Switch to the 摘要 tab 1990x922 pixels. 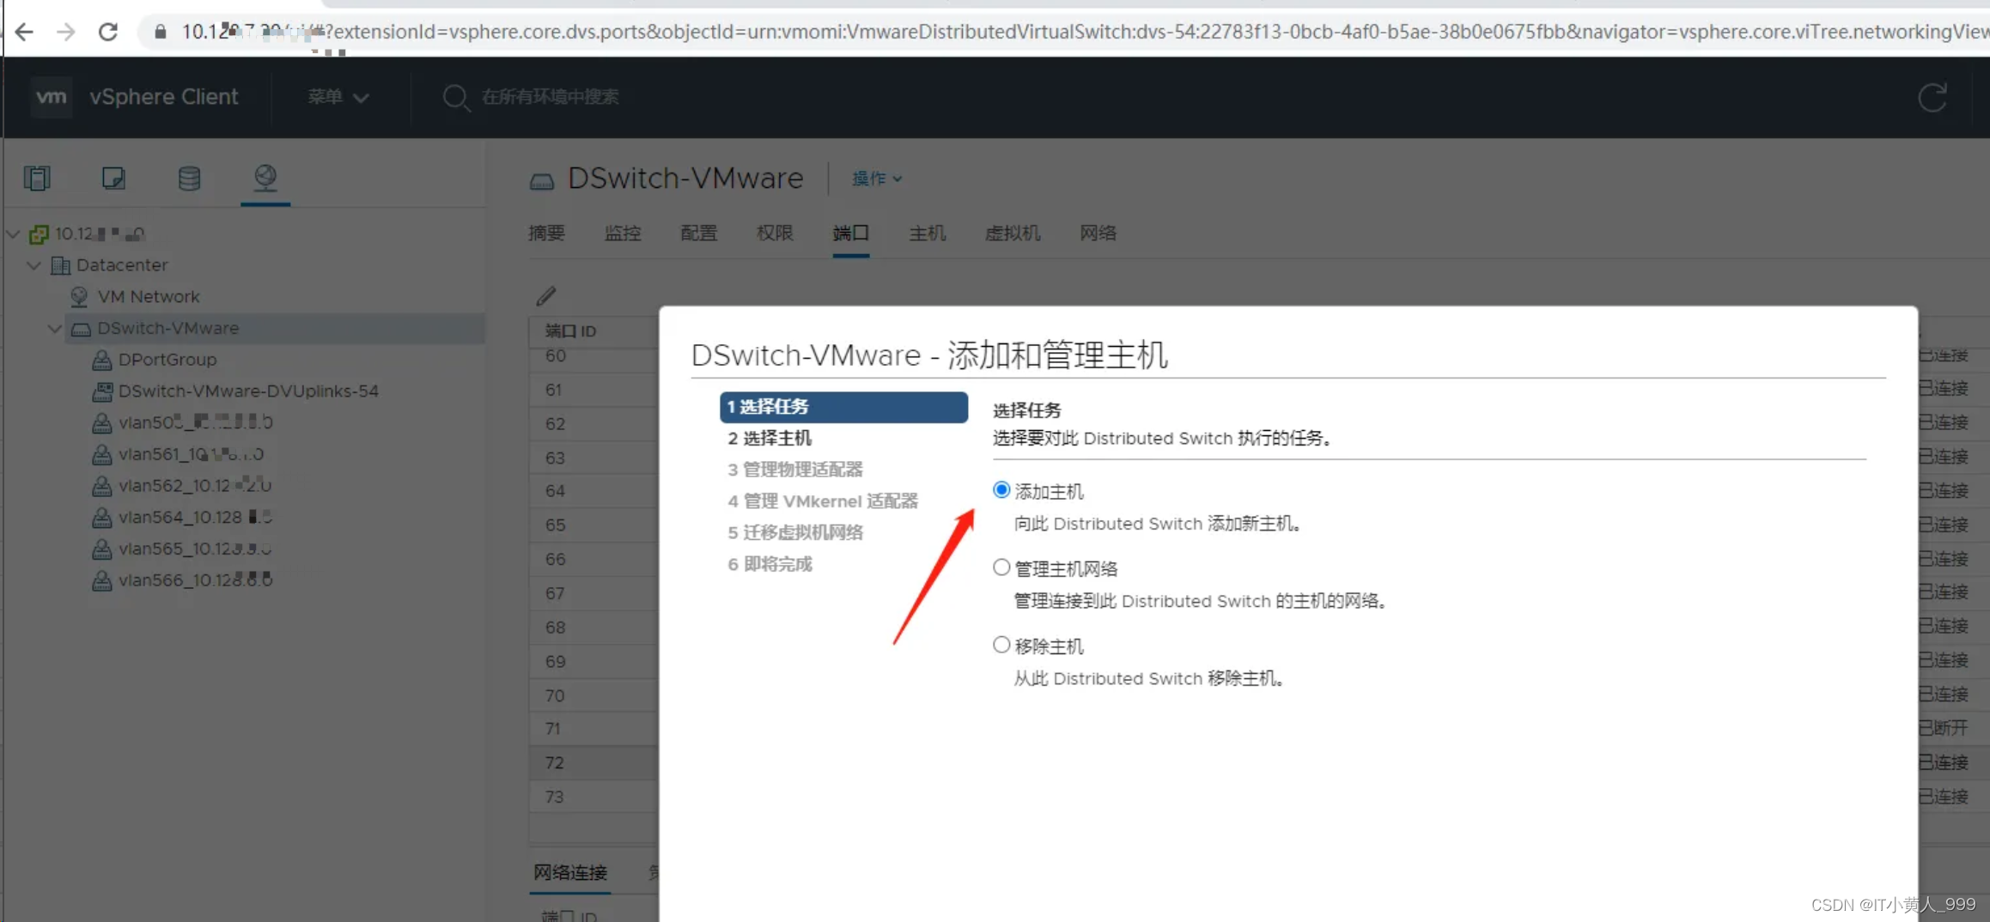546,234
